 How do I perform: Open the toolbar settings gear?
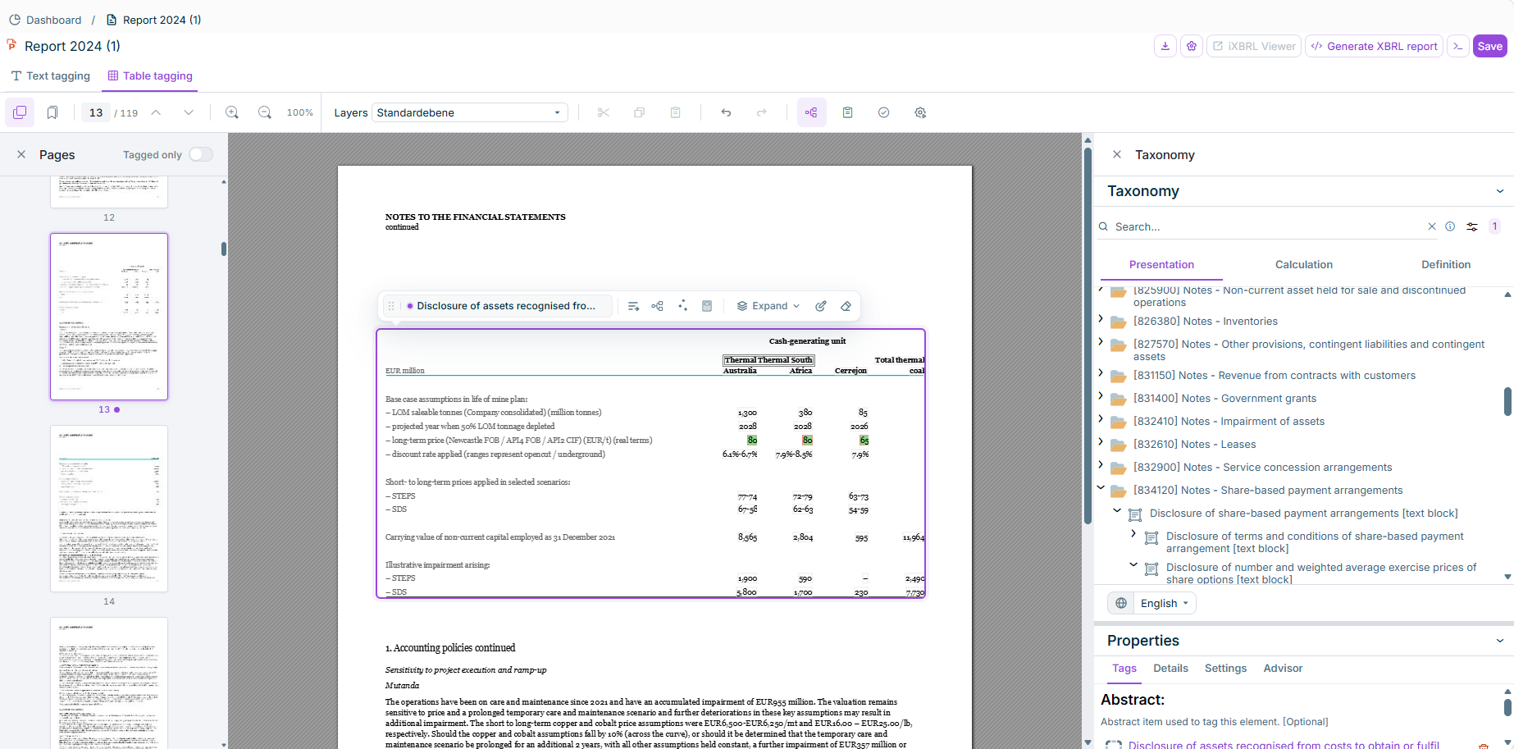point(920,112)
